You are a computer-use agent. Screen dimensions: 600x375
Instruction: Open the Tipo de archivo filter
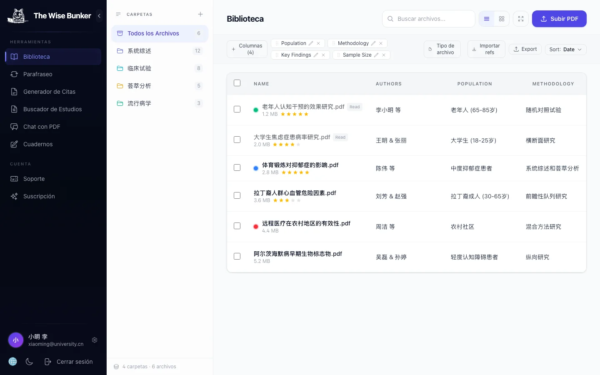442,49
